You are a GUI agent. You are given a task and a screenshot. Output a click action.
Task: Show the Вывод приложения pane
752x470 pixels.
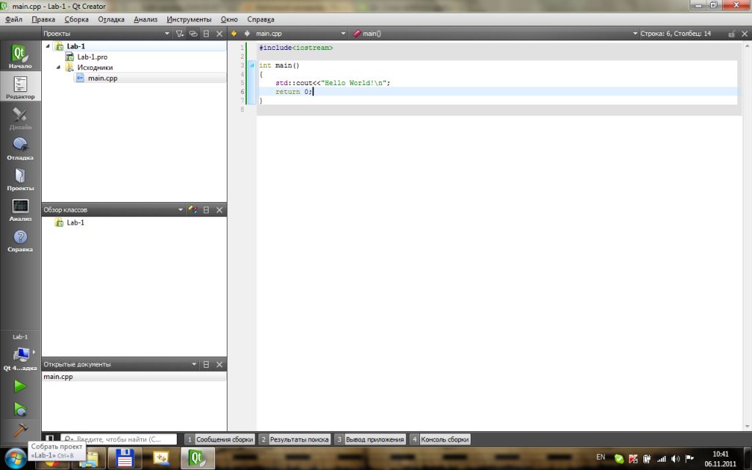370,439
